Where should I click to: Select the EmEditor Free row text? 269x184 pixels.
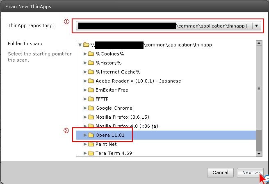point(112,90)
